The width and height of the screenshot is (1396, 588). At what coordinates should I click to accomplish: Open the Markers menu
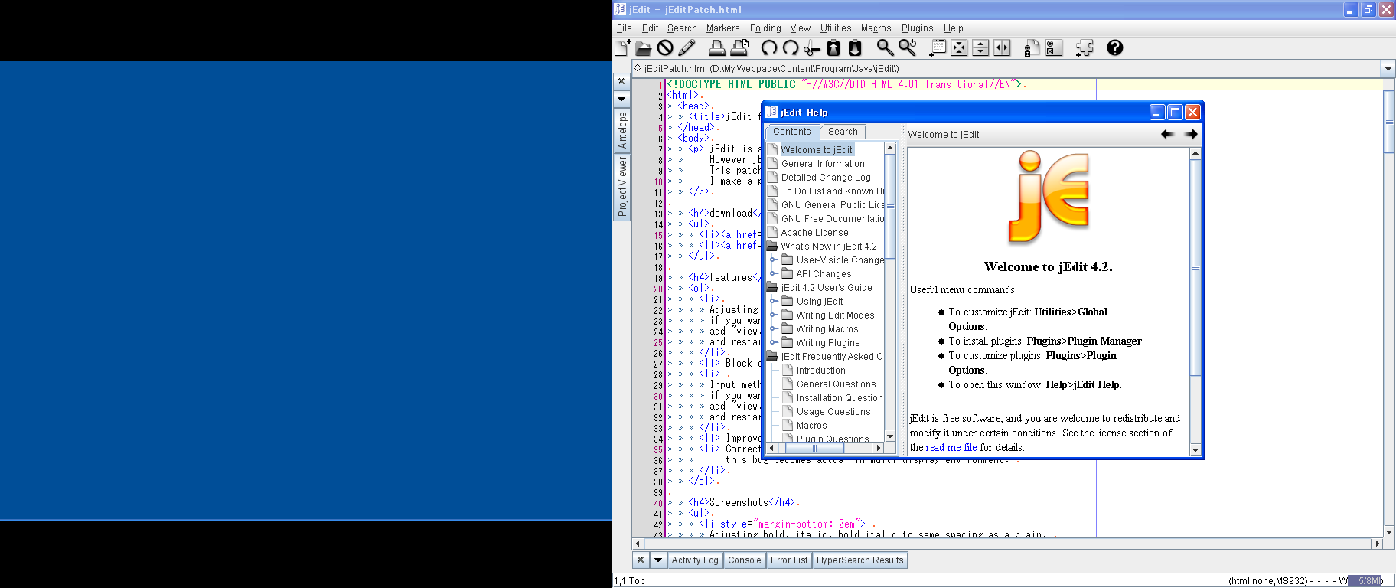click(x=722, y=28)
